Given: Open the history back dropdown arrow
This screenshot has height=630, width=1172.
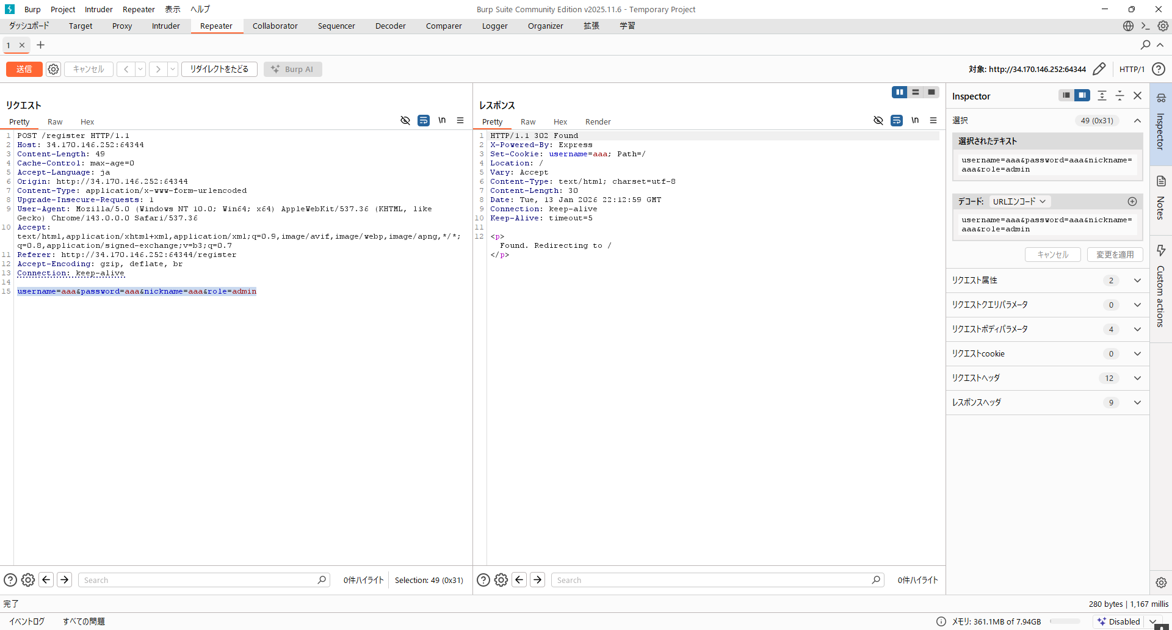Looking at the screenshot, I should (140, 70).
